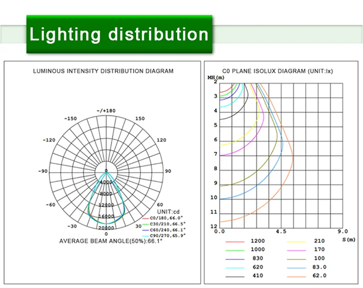Click the C0 Plane Isolux Diagram title
Screen dimensions: 363x288
coord(277,71)
